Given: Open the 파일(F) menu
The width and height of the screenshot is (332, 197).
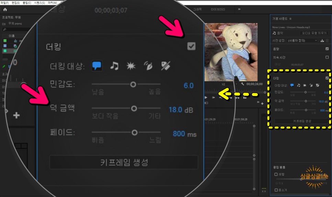Looking at the screenshot, I should (4, 3).
